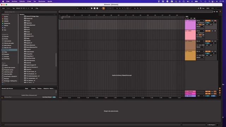Screen dimensions: 226x127
Task: Arm the 3 Audio track for recording
Action: coord(215,41)
